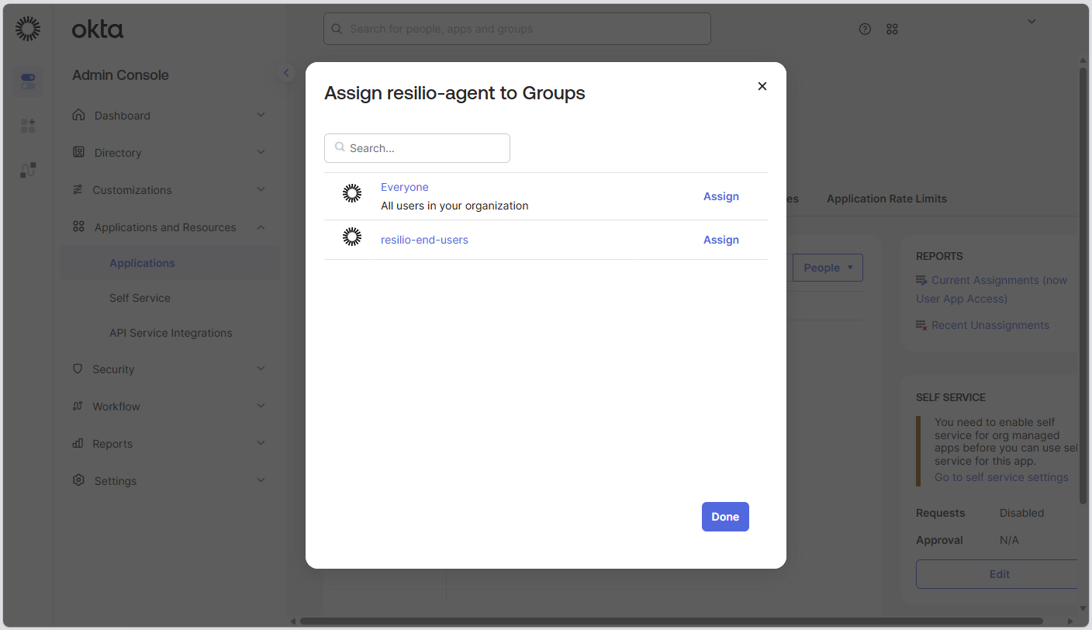Click the Directory icon in the sidebar
This screenshot has width=1092, height=630.
pos(78,152)
